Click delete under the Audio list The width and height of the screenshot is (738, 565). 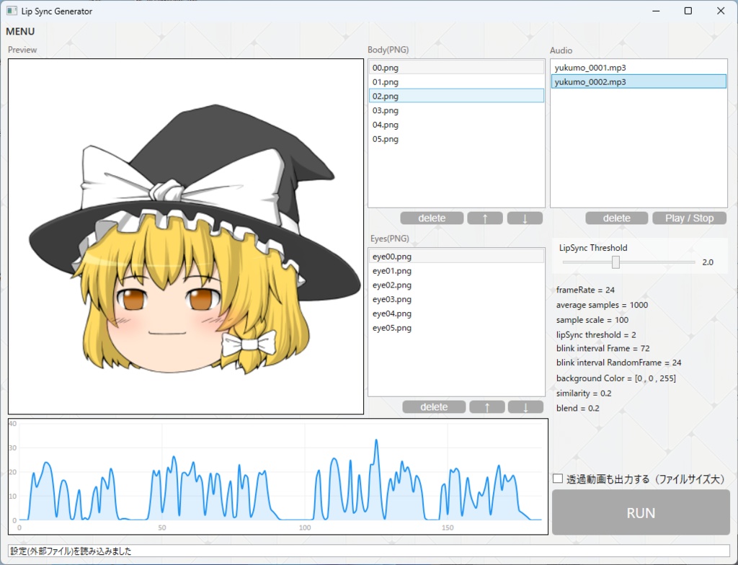coord(616,218)
